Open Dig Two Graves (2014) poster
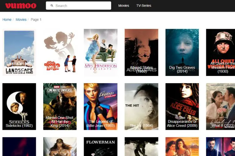Image resolution: width=235 pixels, height=156 pixels. pos(182,52)
